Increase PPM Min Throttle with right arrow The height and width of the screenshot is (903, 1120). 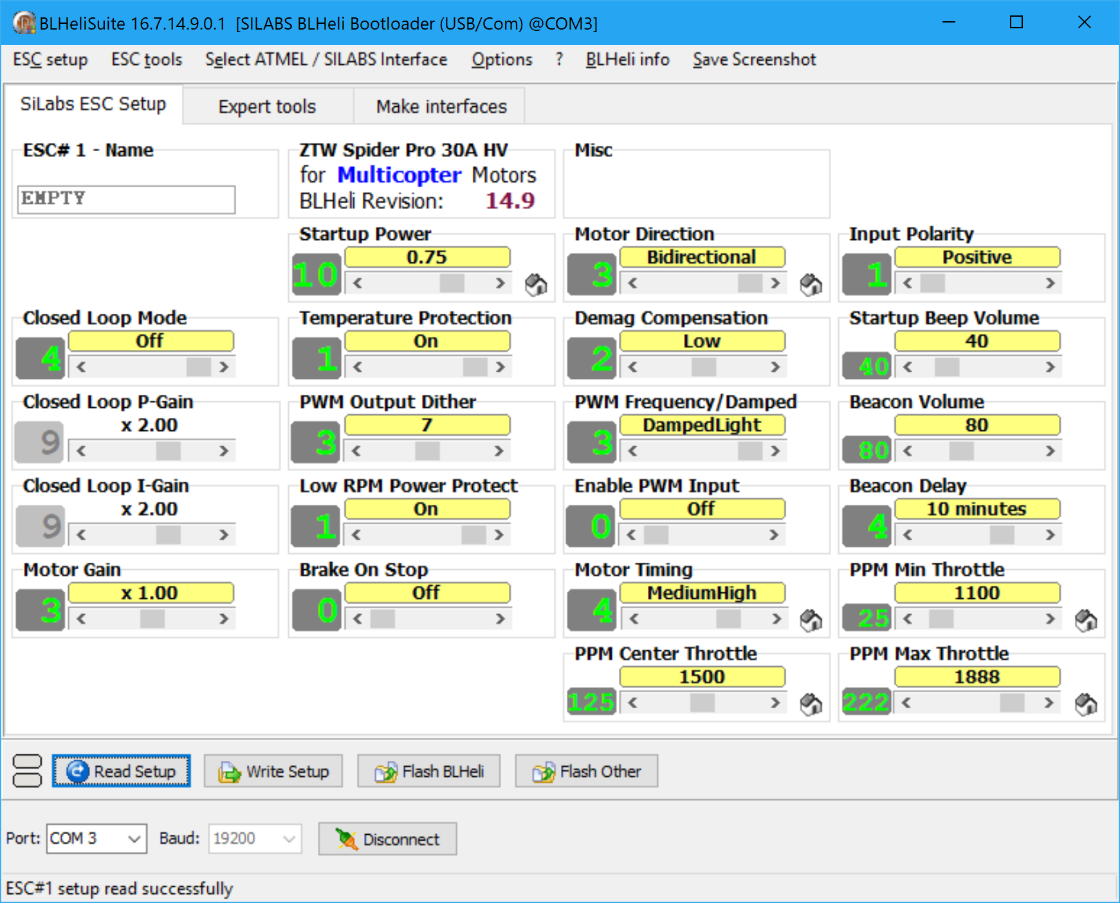1050,619
